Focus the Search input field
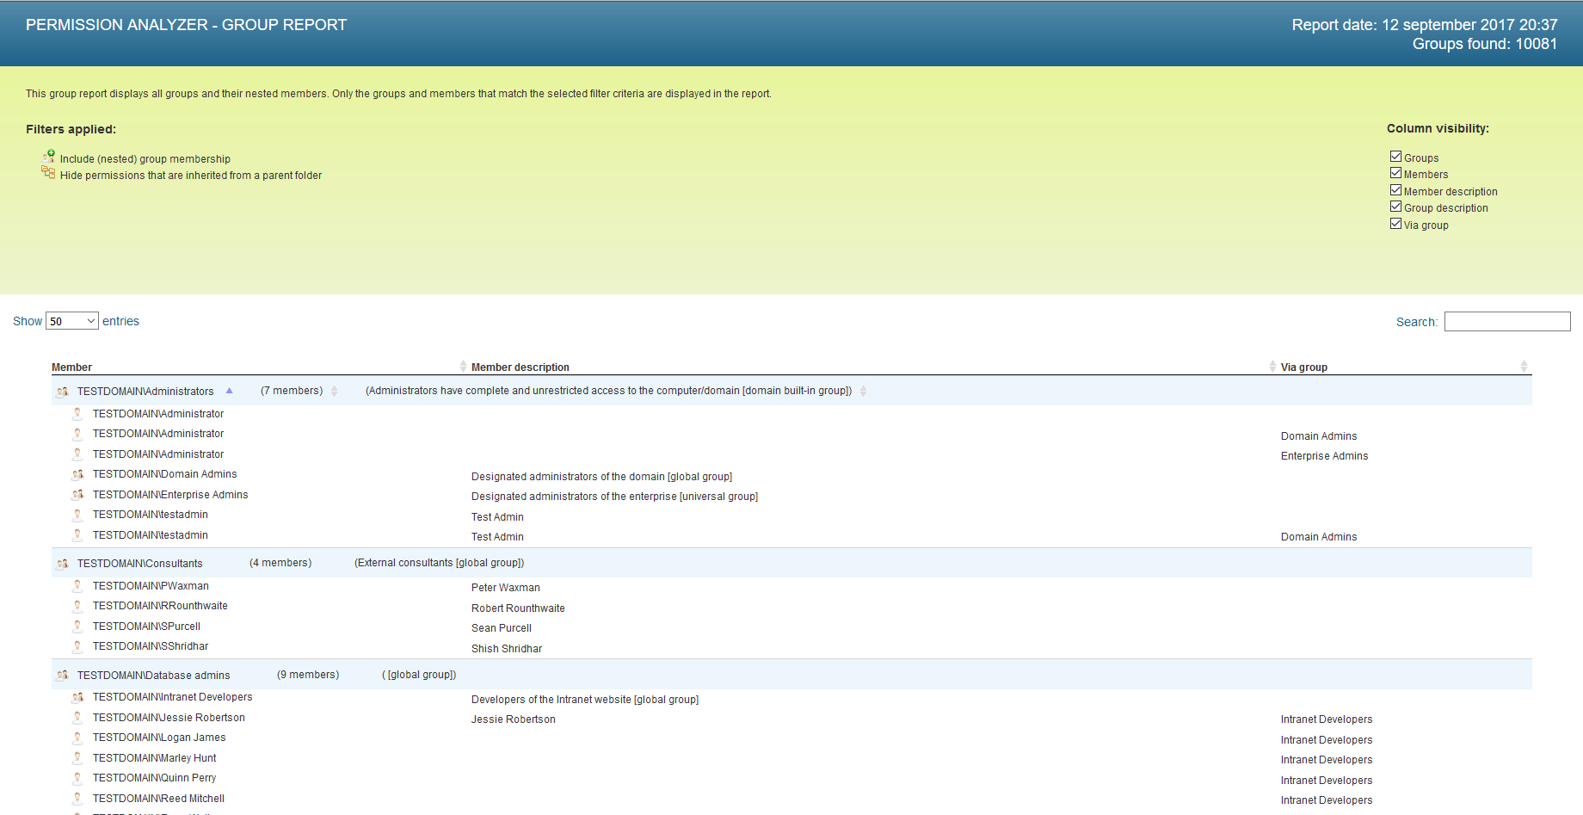1583x815 pixels. click(x=1507, y=322)
